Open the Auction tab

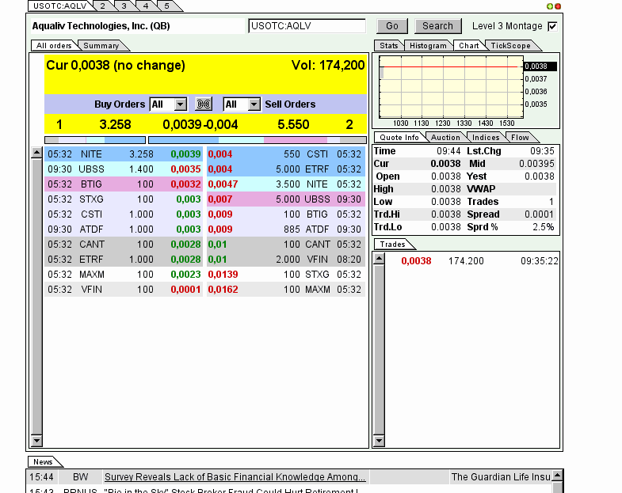[445, 138]
